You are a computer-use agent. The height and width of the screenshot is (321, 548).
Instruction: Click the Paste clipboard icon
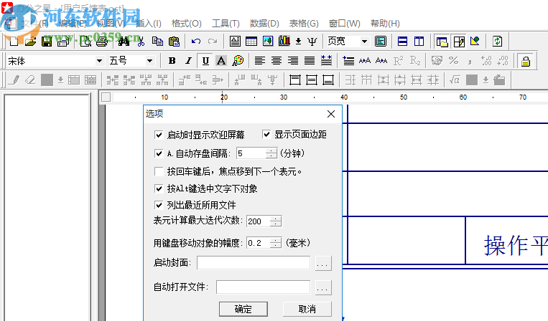(174, 42)
